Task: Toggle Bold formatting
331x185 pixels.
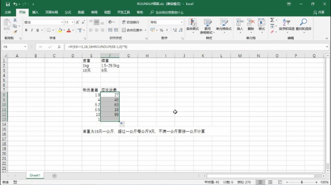Action: [26, 30]
